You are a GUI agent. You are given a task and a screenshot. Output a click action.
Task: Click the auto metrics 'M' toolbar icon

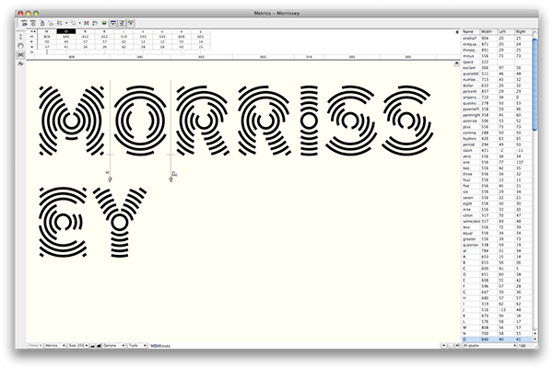point(86,23)
